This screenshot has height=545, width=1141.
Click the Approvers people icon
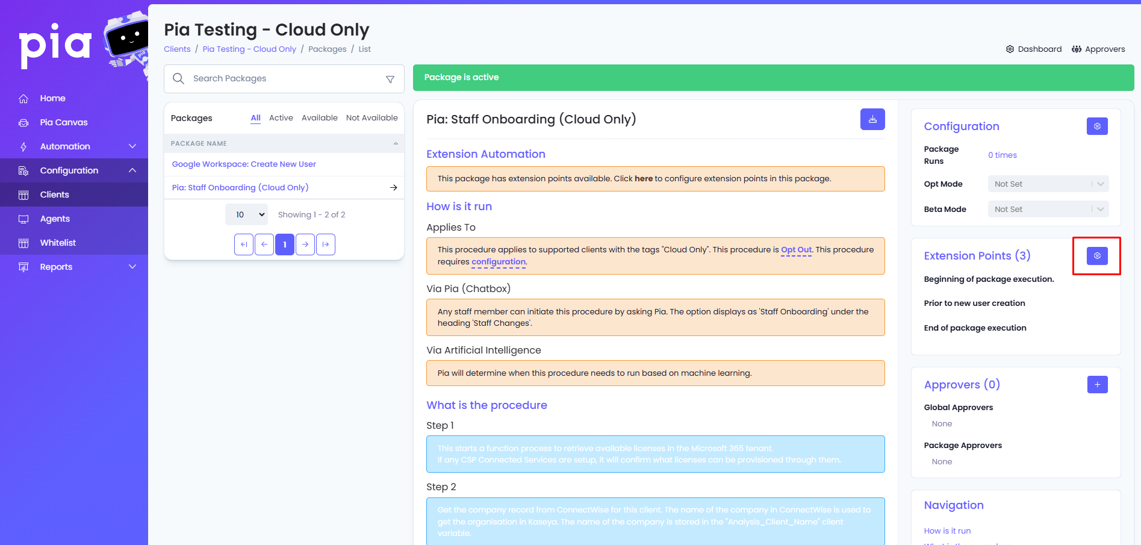(x=1077, y=49)
